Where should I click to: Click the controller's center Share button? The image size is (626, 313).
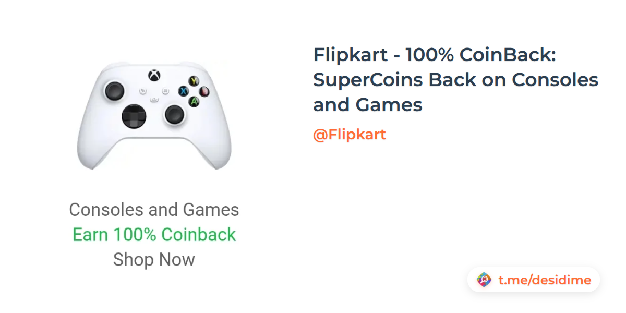pos(154,99)
